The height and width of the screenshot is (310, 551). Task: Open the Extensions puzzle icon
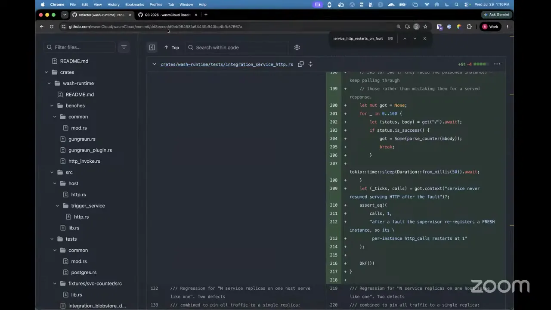coord(469,27)
